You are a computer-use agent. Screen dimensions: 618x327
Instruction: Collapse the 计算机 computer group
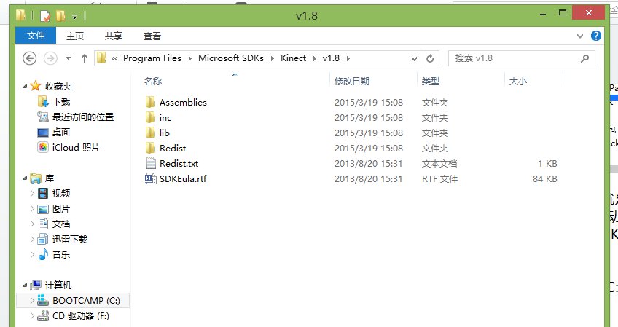point(25,285)
